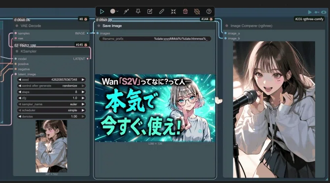This screenshot has height=183, width=330.
Task: Click the latent_image input socket
Action: [x=16, y=74]
